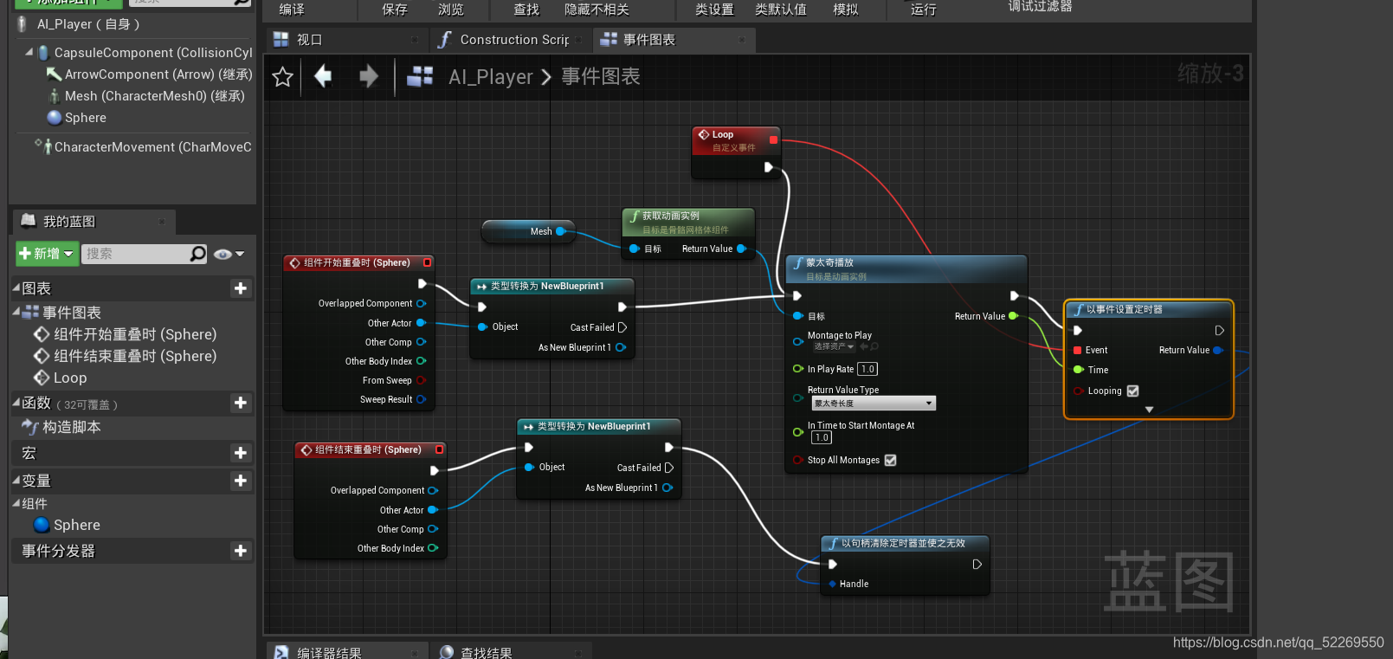
Task: Click the ArrowComponent icon in components list
Action: tap(54, 74)
